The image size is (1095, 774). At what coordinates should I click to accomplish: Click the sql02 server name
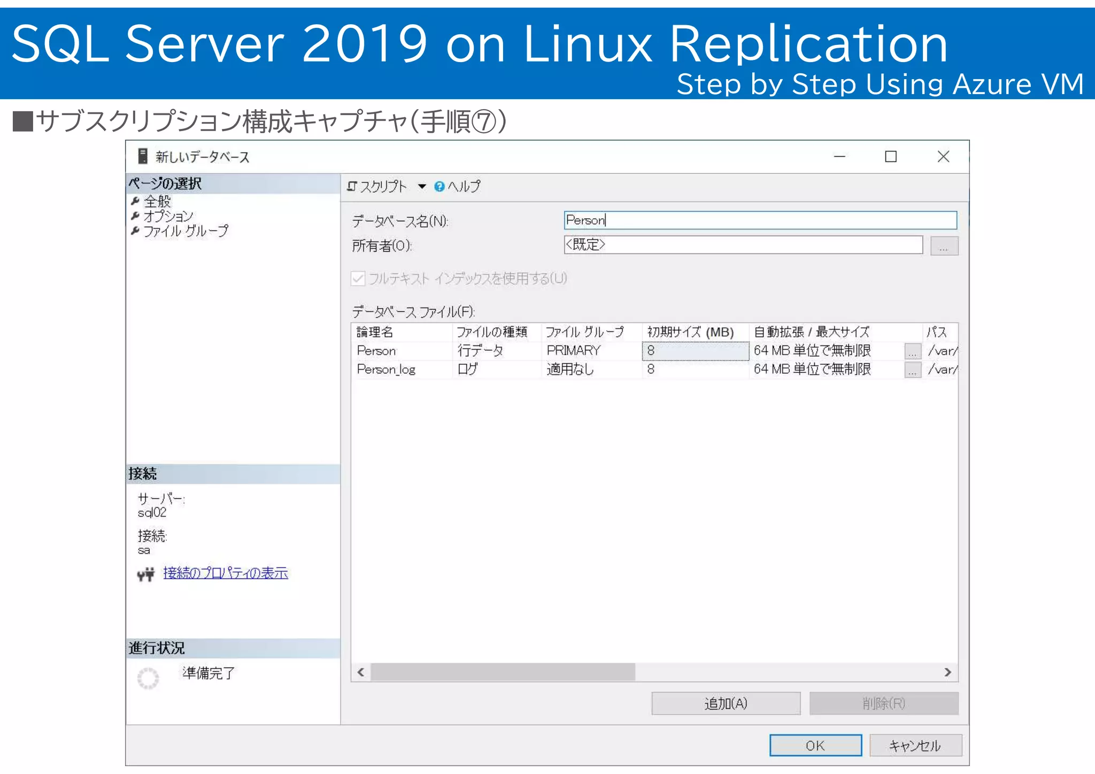point(152,513)
